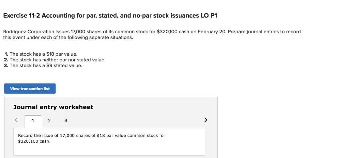The height and width of the screenshot is (158, 349).
Task: Go back using the left chevron arrow
Action: coord(16,120)
